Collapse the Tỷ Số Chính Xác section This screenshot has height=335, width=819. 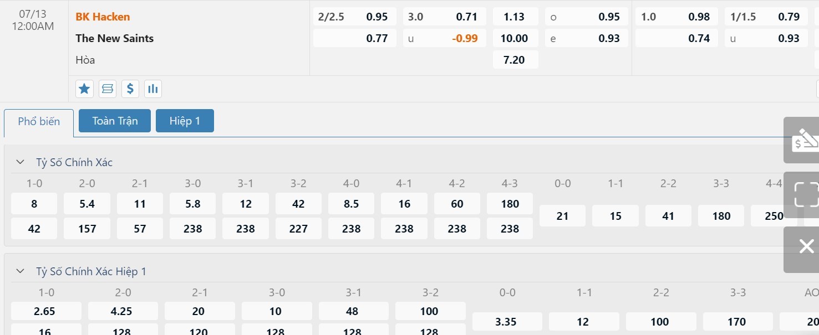pyautogui.click(x=21, y=162)
